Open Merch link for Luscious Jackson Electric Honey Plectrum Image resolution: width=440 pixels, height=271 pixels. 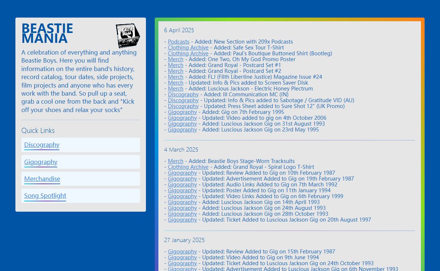(x=176, y=89)
